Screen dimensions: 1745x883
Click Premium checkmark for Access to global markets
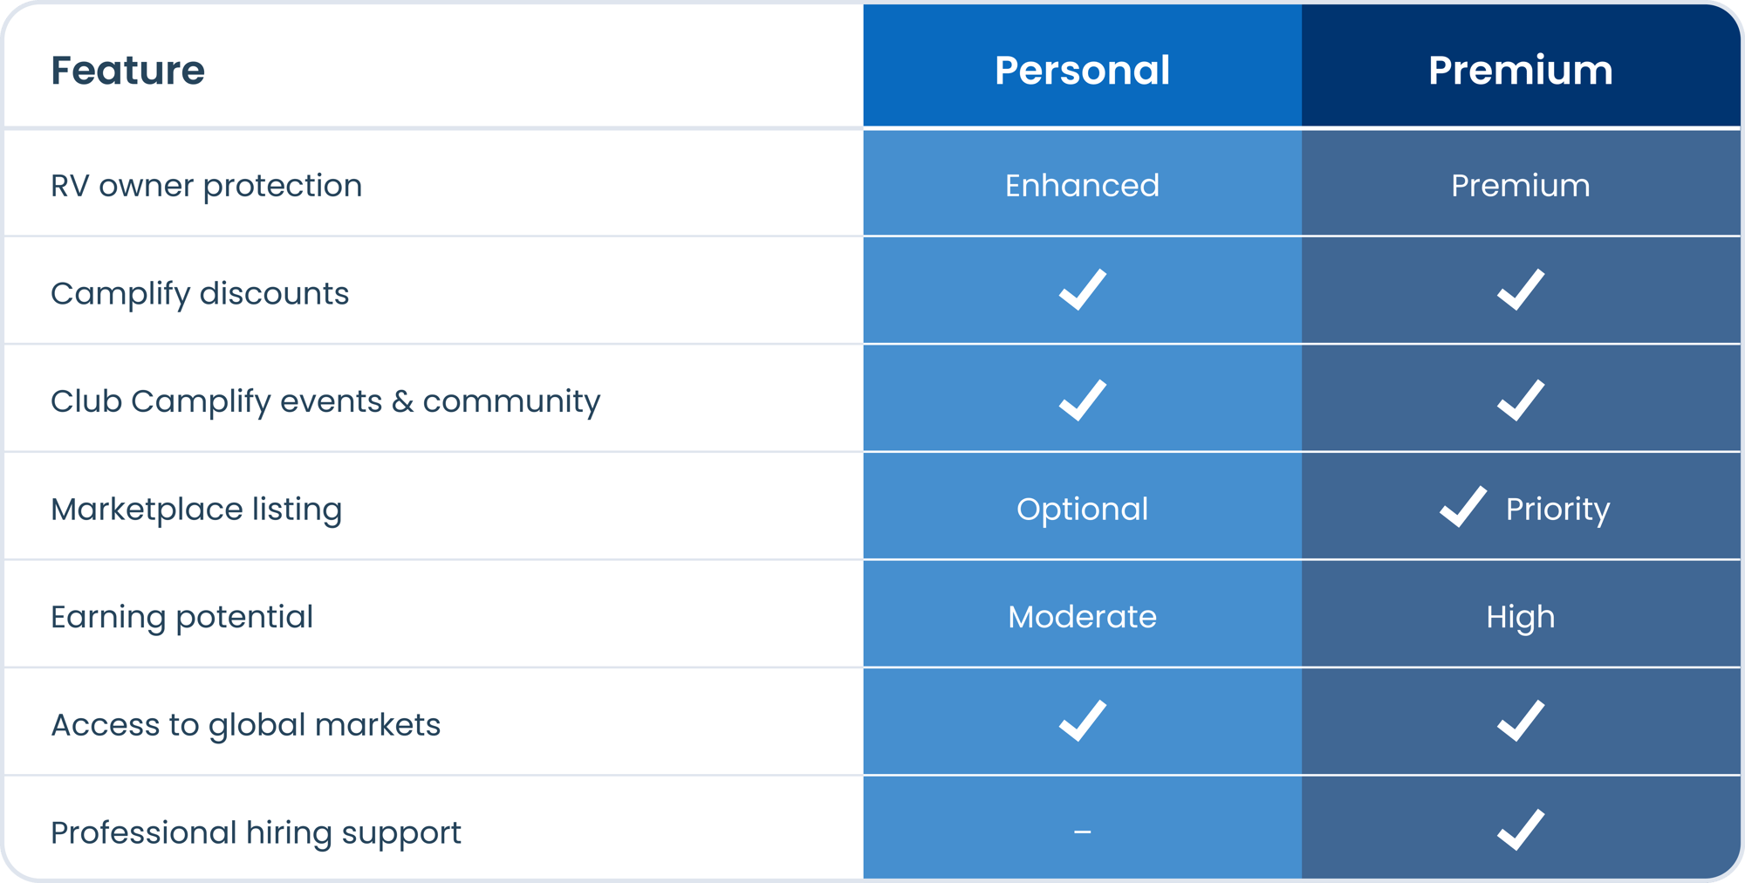coord(1521,721)
